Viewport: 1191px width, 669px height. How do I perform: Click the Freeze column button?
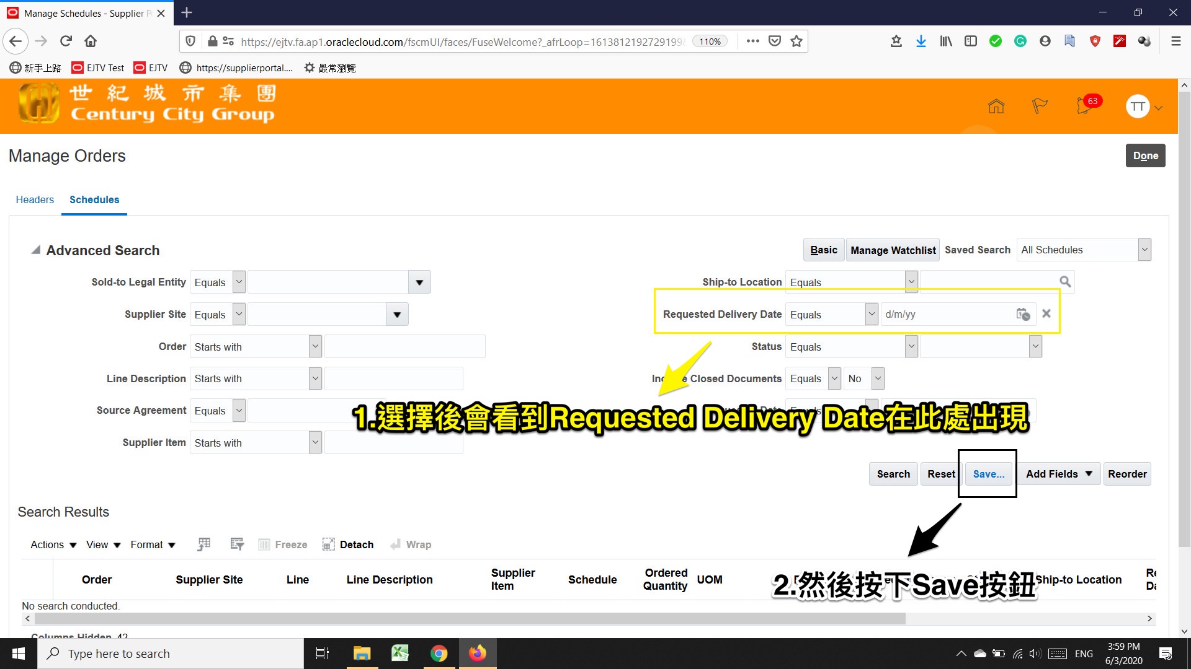[283, 544]
